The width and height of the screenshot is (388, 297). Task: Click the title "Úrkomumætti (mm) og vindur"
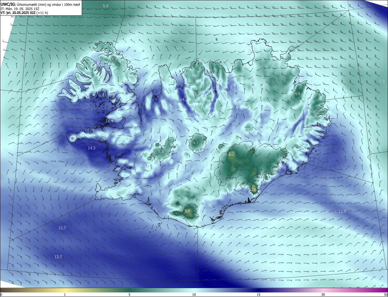point(40,4)
